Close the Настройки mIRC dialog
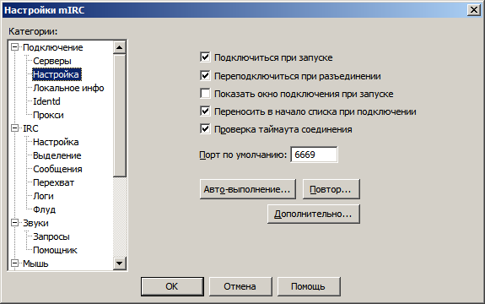The height and width of the screenshot is (304, 485). tap(474, 10)
